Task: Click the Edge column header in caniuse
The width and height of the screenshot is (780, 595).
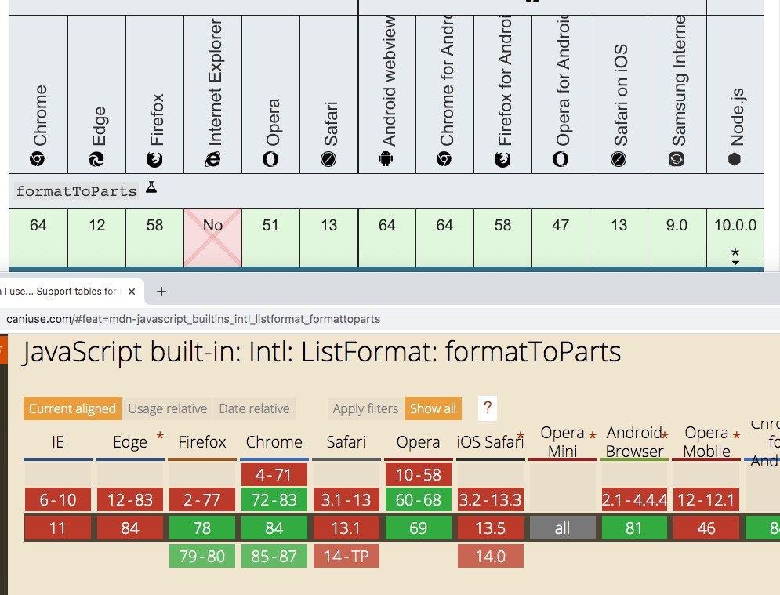Action: tap(130, 442)
